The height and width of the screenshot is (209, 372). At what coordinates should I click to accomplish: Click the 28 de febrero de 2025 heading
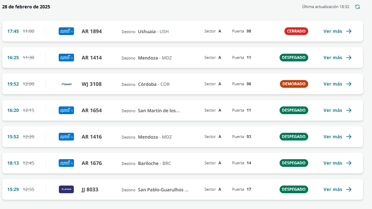(x=26, y=7)
